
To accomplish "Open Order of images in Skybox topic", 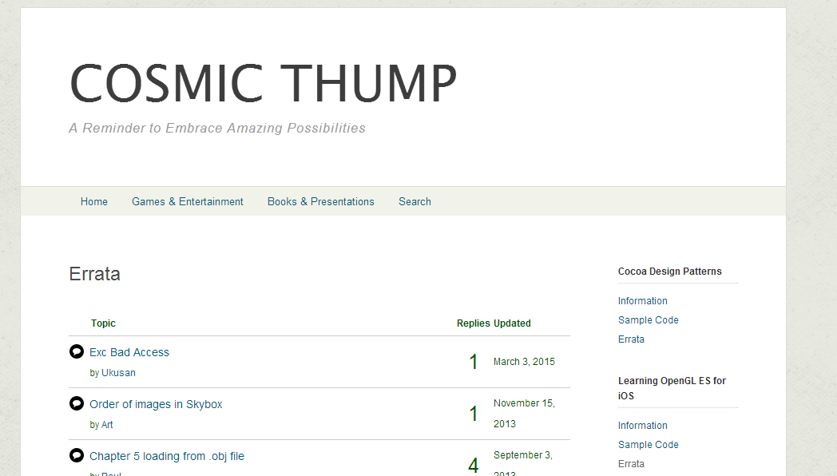I will click(156, 404).
